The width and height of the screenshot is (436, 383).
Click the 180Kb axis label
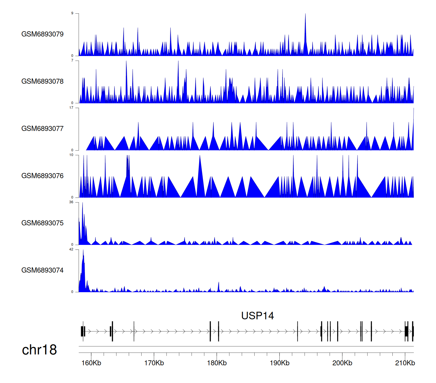tap(217, 363)
